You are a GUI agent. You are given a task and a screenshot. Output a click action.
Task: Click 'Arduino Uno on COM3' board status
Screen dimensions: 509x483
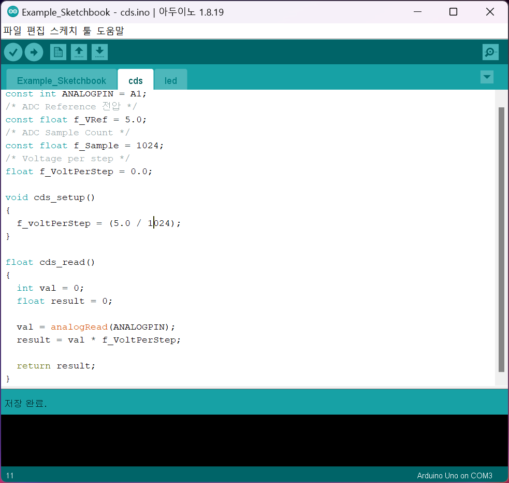[455, 476]
